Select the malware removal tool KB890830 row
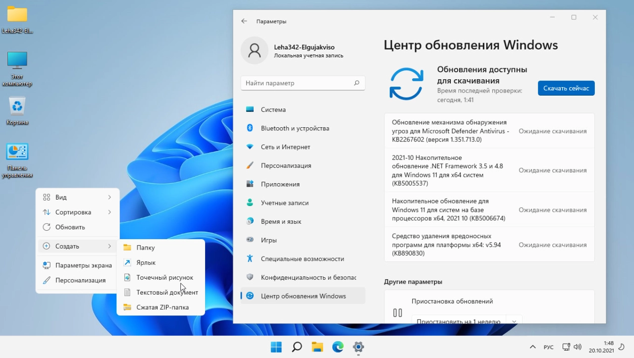The image size is (634, 358). [489, 245]
